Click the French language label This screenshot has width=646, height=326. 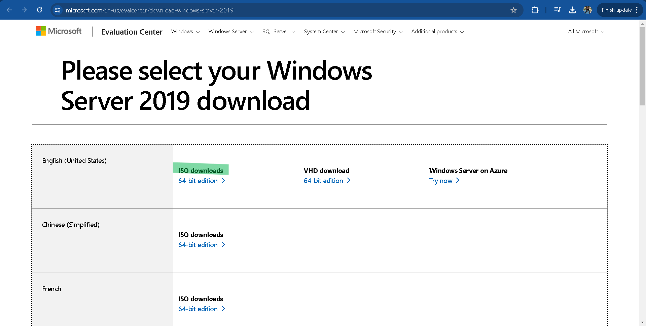(x=51, y=289)
